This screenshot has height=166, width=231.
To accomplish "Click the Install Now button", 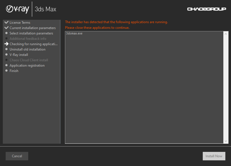I will (214, 156).
